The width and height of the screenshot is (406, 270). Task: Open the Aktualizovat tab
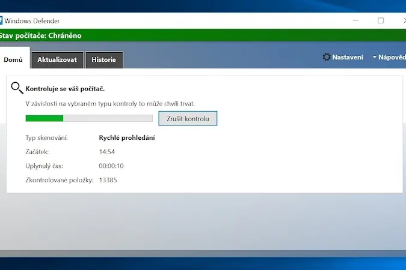(x=57, y=59)
